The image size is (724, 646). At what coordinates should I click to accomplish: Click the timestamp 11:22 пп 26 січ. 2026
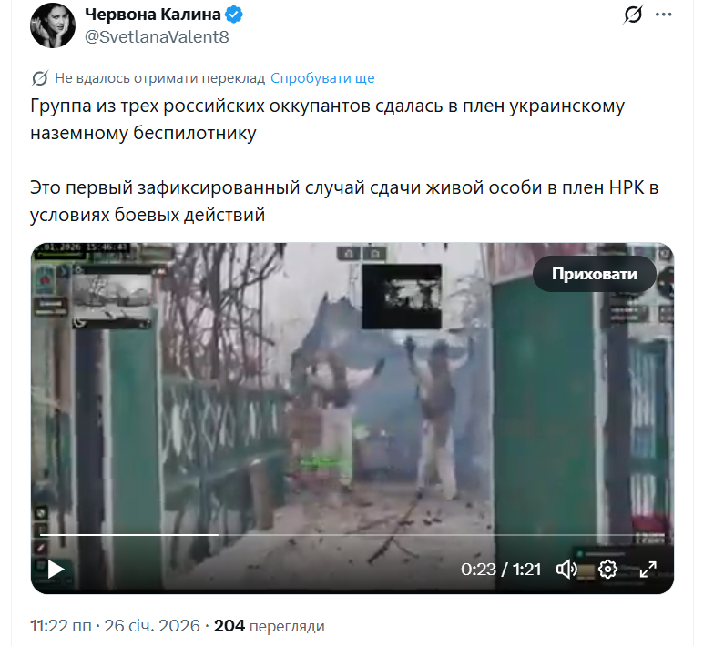click(115, 626)
